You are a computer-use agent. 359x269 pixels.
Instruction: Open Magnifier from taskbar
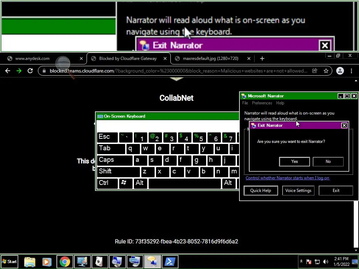coord(117,261)
